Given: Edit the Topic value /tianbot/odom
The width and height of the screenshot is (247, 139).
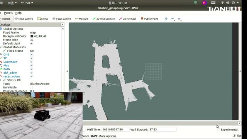Looking at the screenshot, I should coord(40,84).
